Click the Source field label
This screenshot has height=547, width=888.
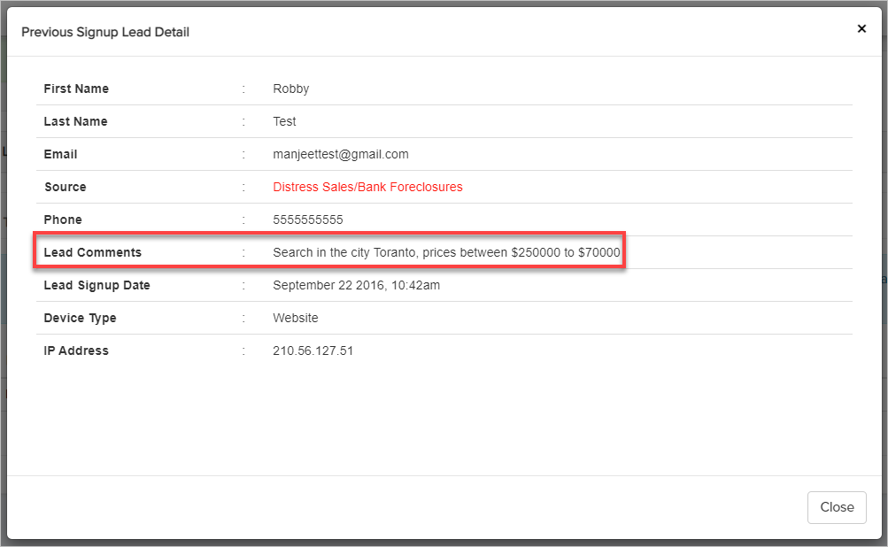point(65,187)
